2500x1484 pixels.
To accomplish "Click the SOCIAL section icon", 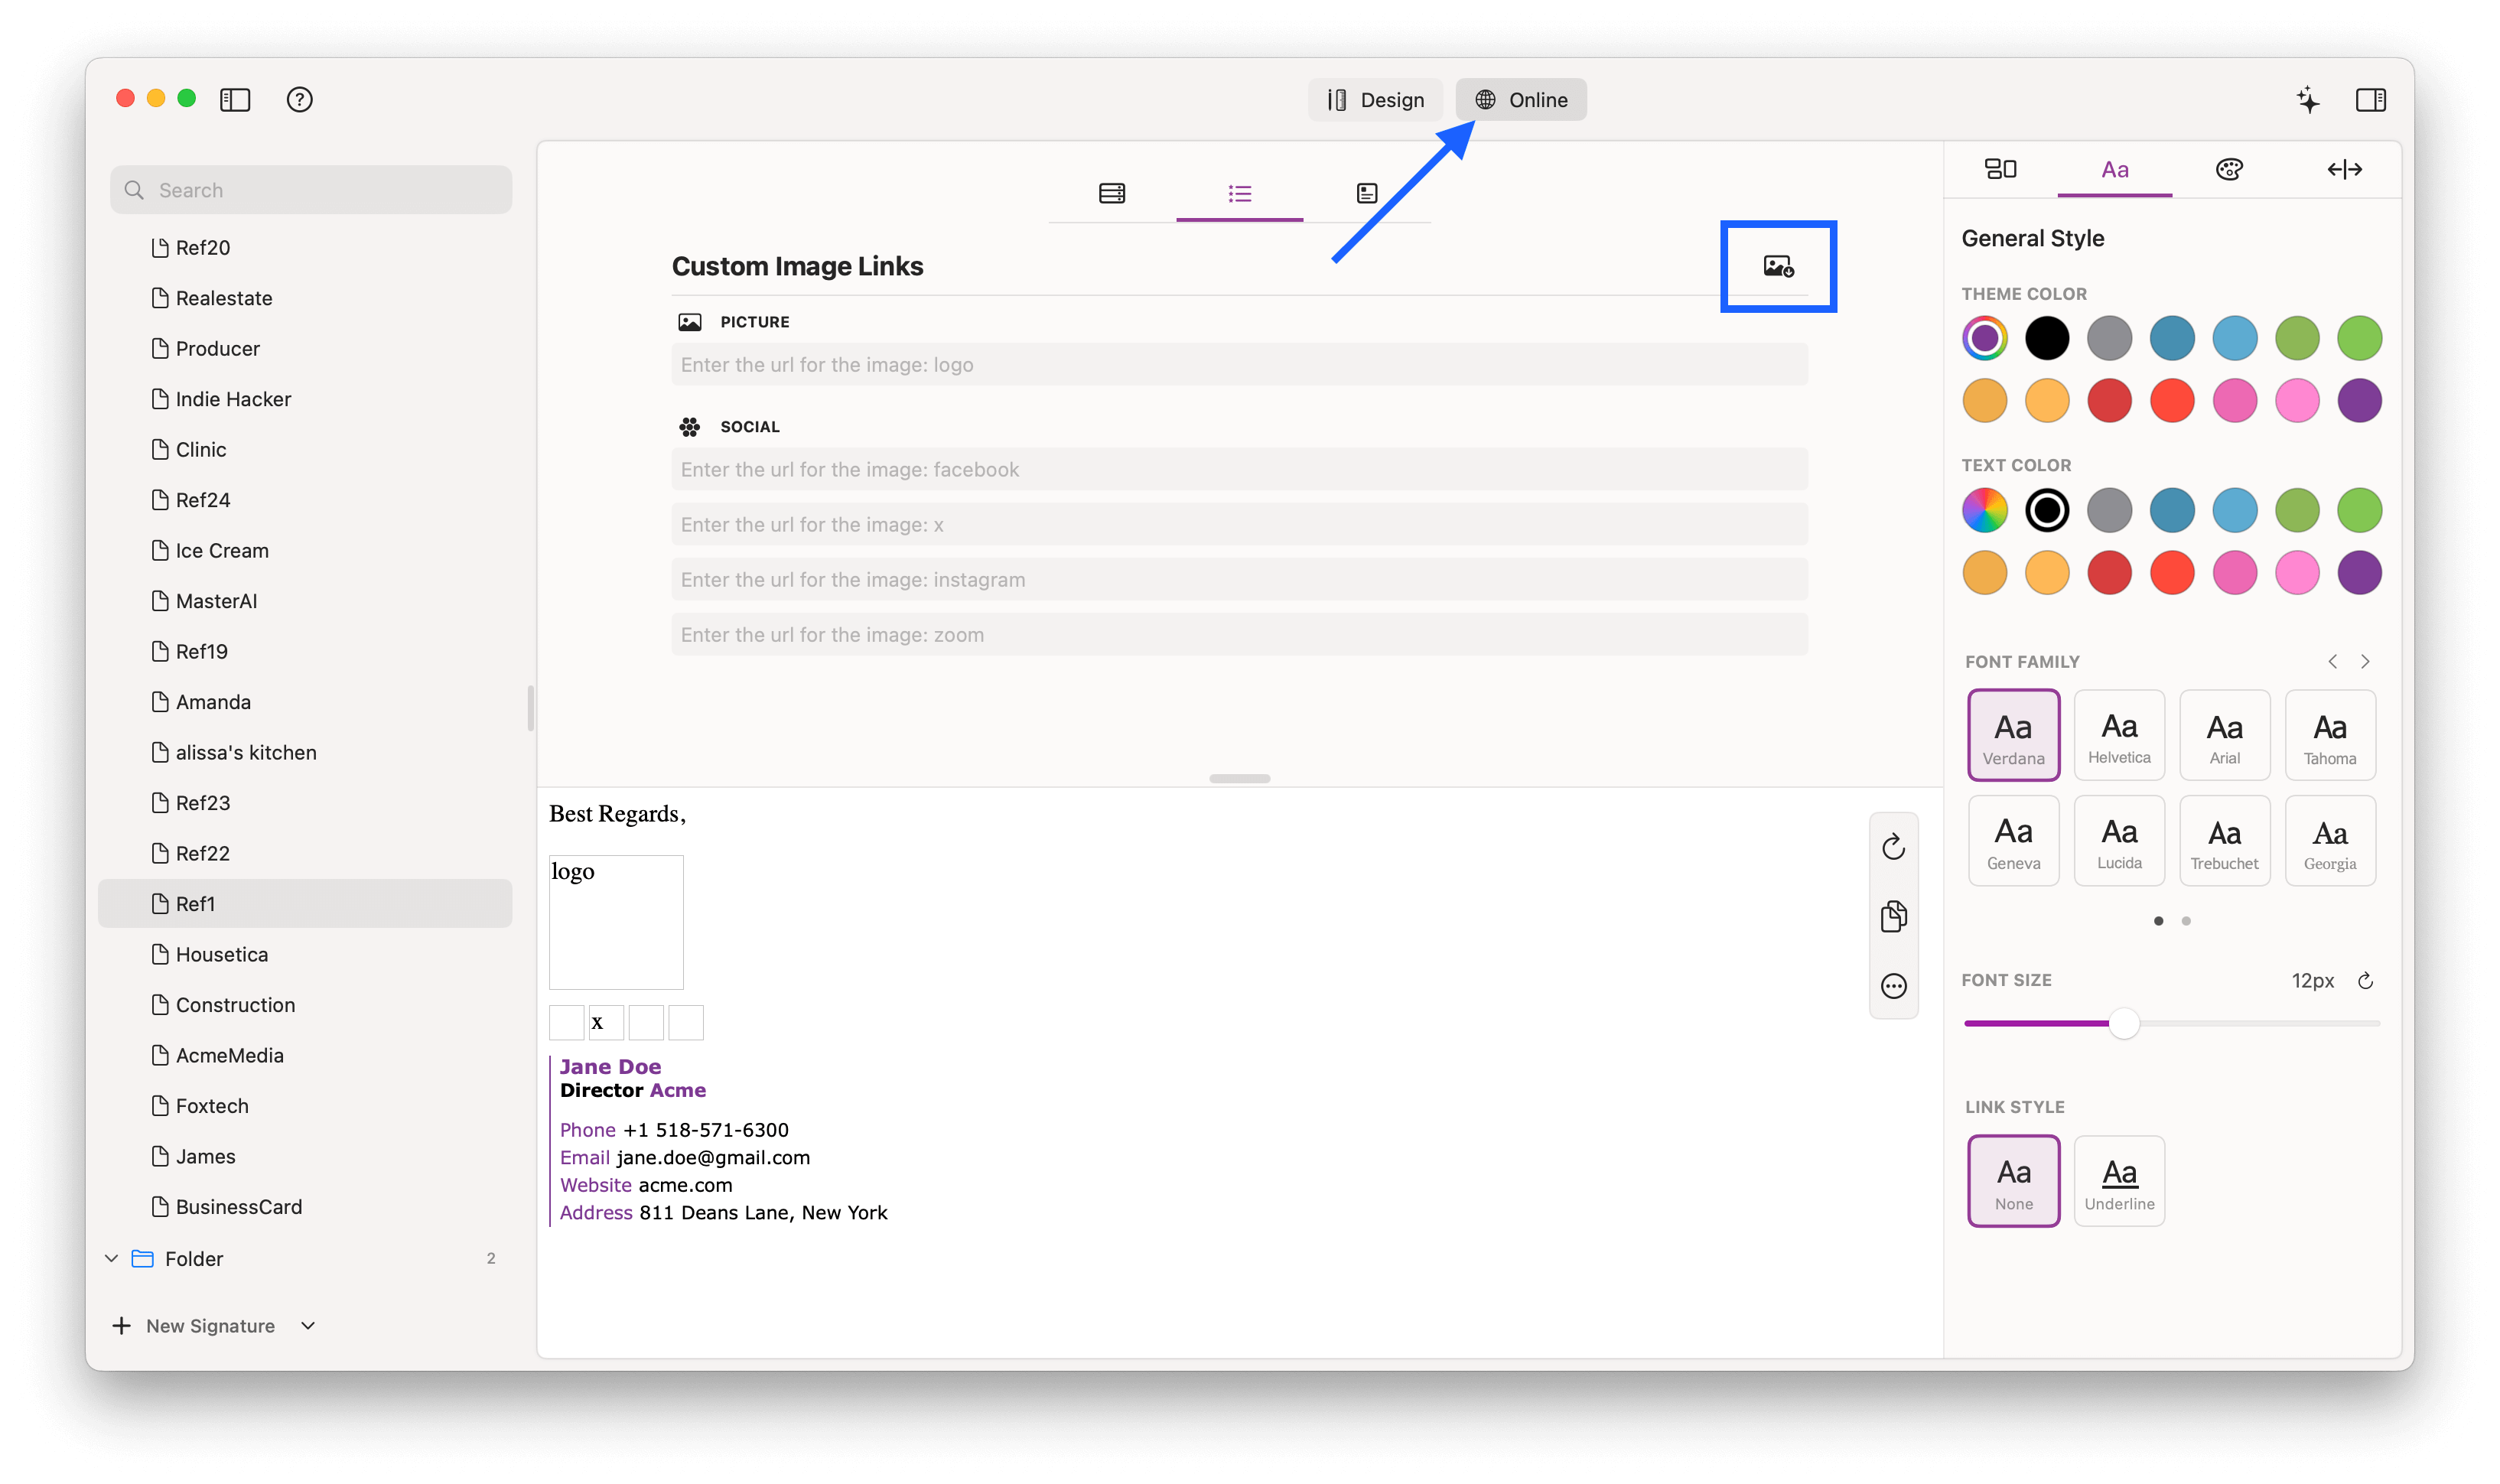I will tap(690, 427).
